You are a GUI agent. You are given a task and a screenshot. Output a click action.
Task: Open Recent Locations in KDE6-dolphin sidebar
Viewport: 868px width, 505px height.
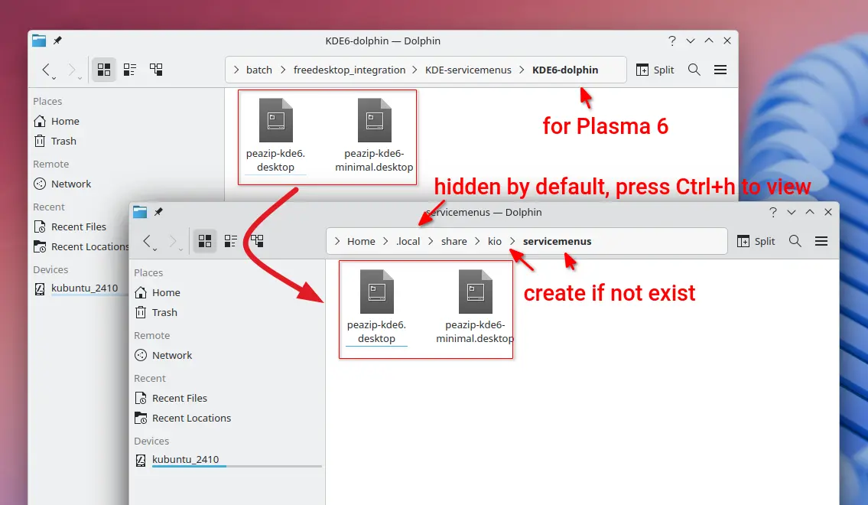point(80,246)
